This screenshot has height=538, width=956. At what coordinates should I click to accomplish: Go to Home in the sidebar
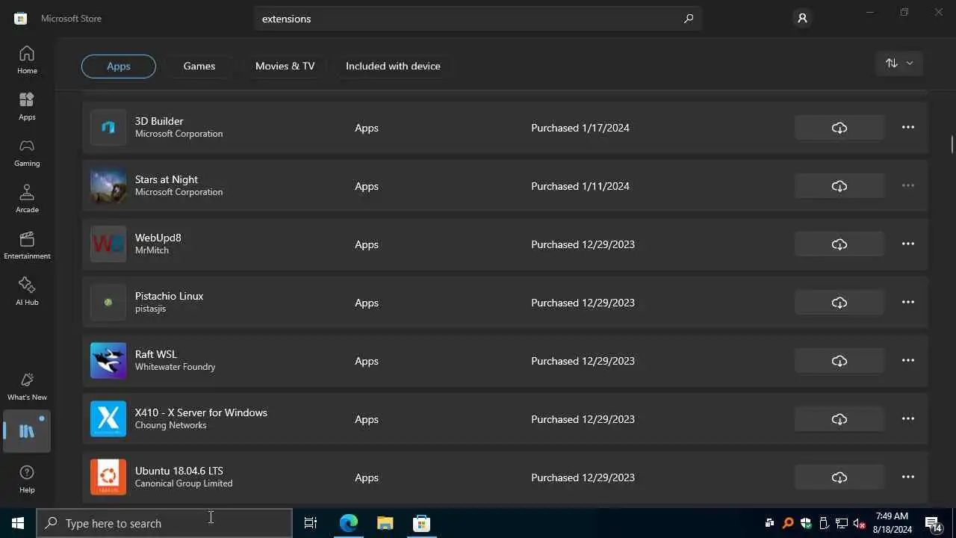coord(27,60)
